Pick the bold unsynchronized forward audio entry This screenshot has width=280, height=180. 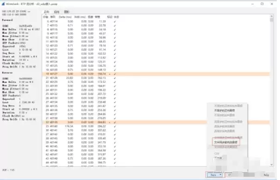[x=225, y=110]
